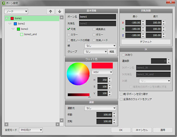Click the 適用 button
Screen dimensions: 177x137
coord(163,130)
